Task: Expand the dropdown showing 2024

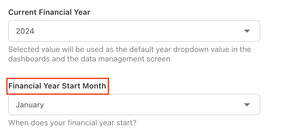Action: 134,31
